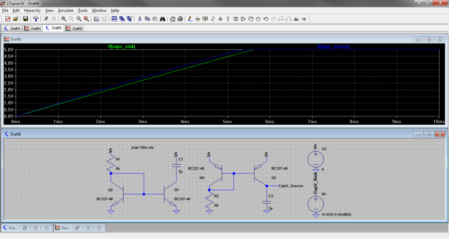
Task: Select the Capacitor component tool
Action: [220, 19]
